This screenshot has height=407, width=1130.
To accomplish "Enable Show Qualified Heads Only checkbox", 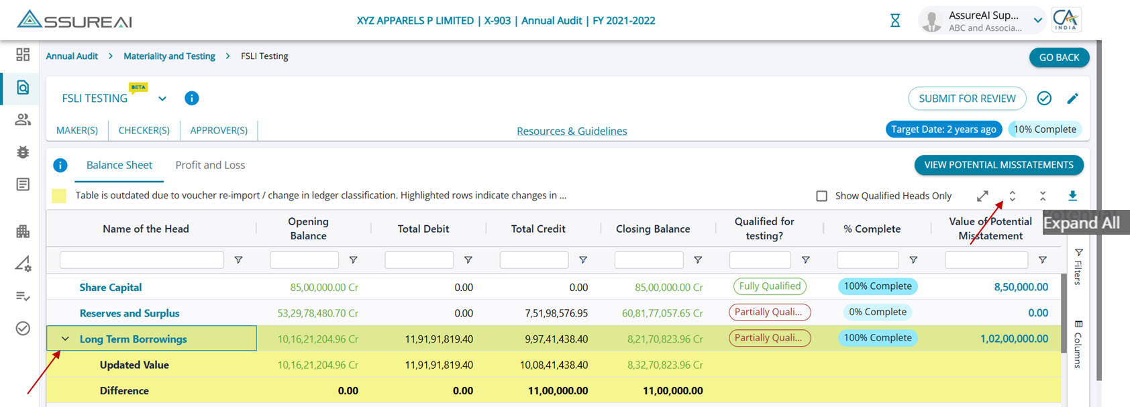I will 821,196.
